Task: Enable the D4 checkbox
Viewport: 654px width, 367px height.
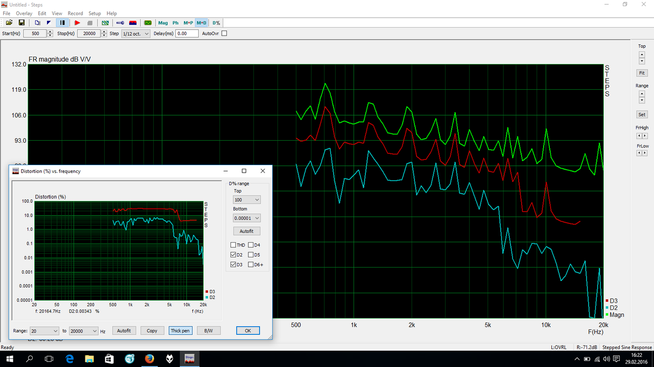Action: [251, 245]
